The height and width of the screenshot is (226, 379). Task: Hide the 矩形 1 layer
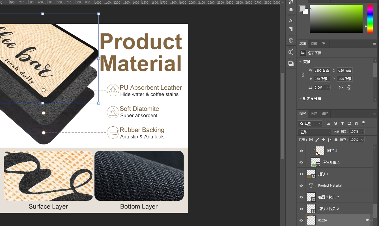tap(301, 174)
